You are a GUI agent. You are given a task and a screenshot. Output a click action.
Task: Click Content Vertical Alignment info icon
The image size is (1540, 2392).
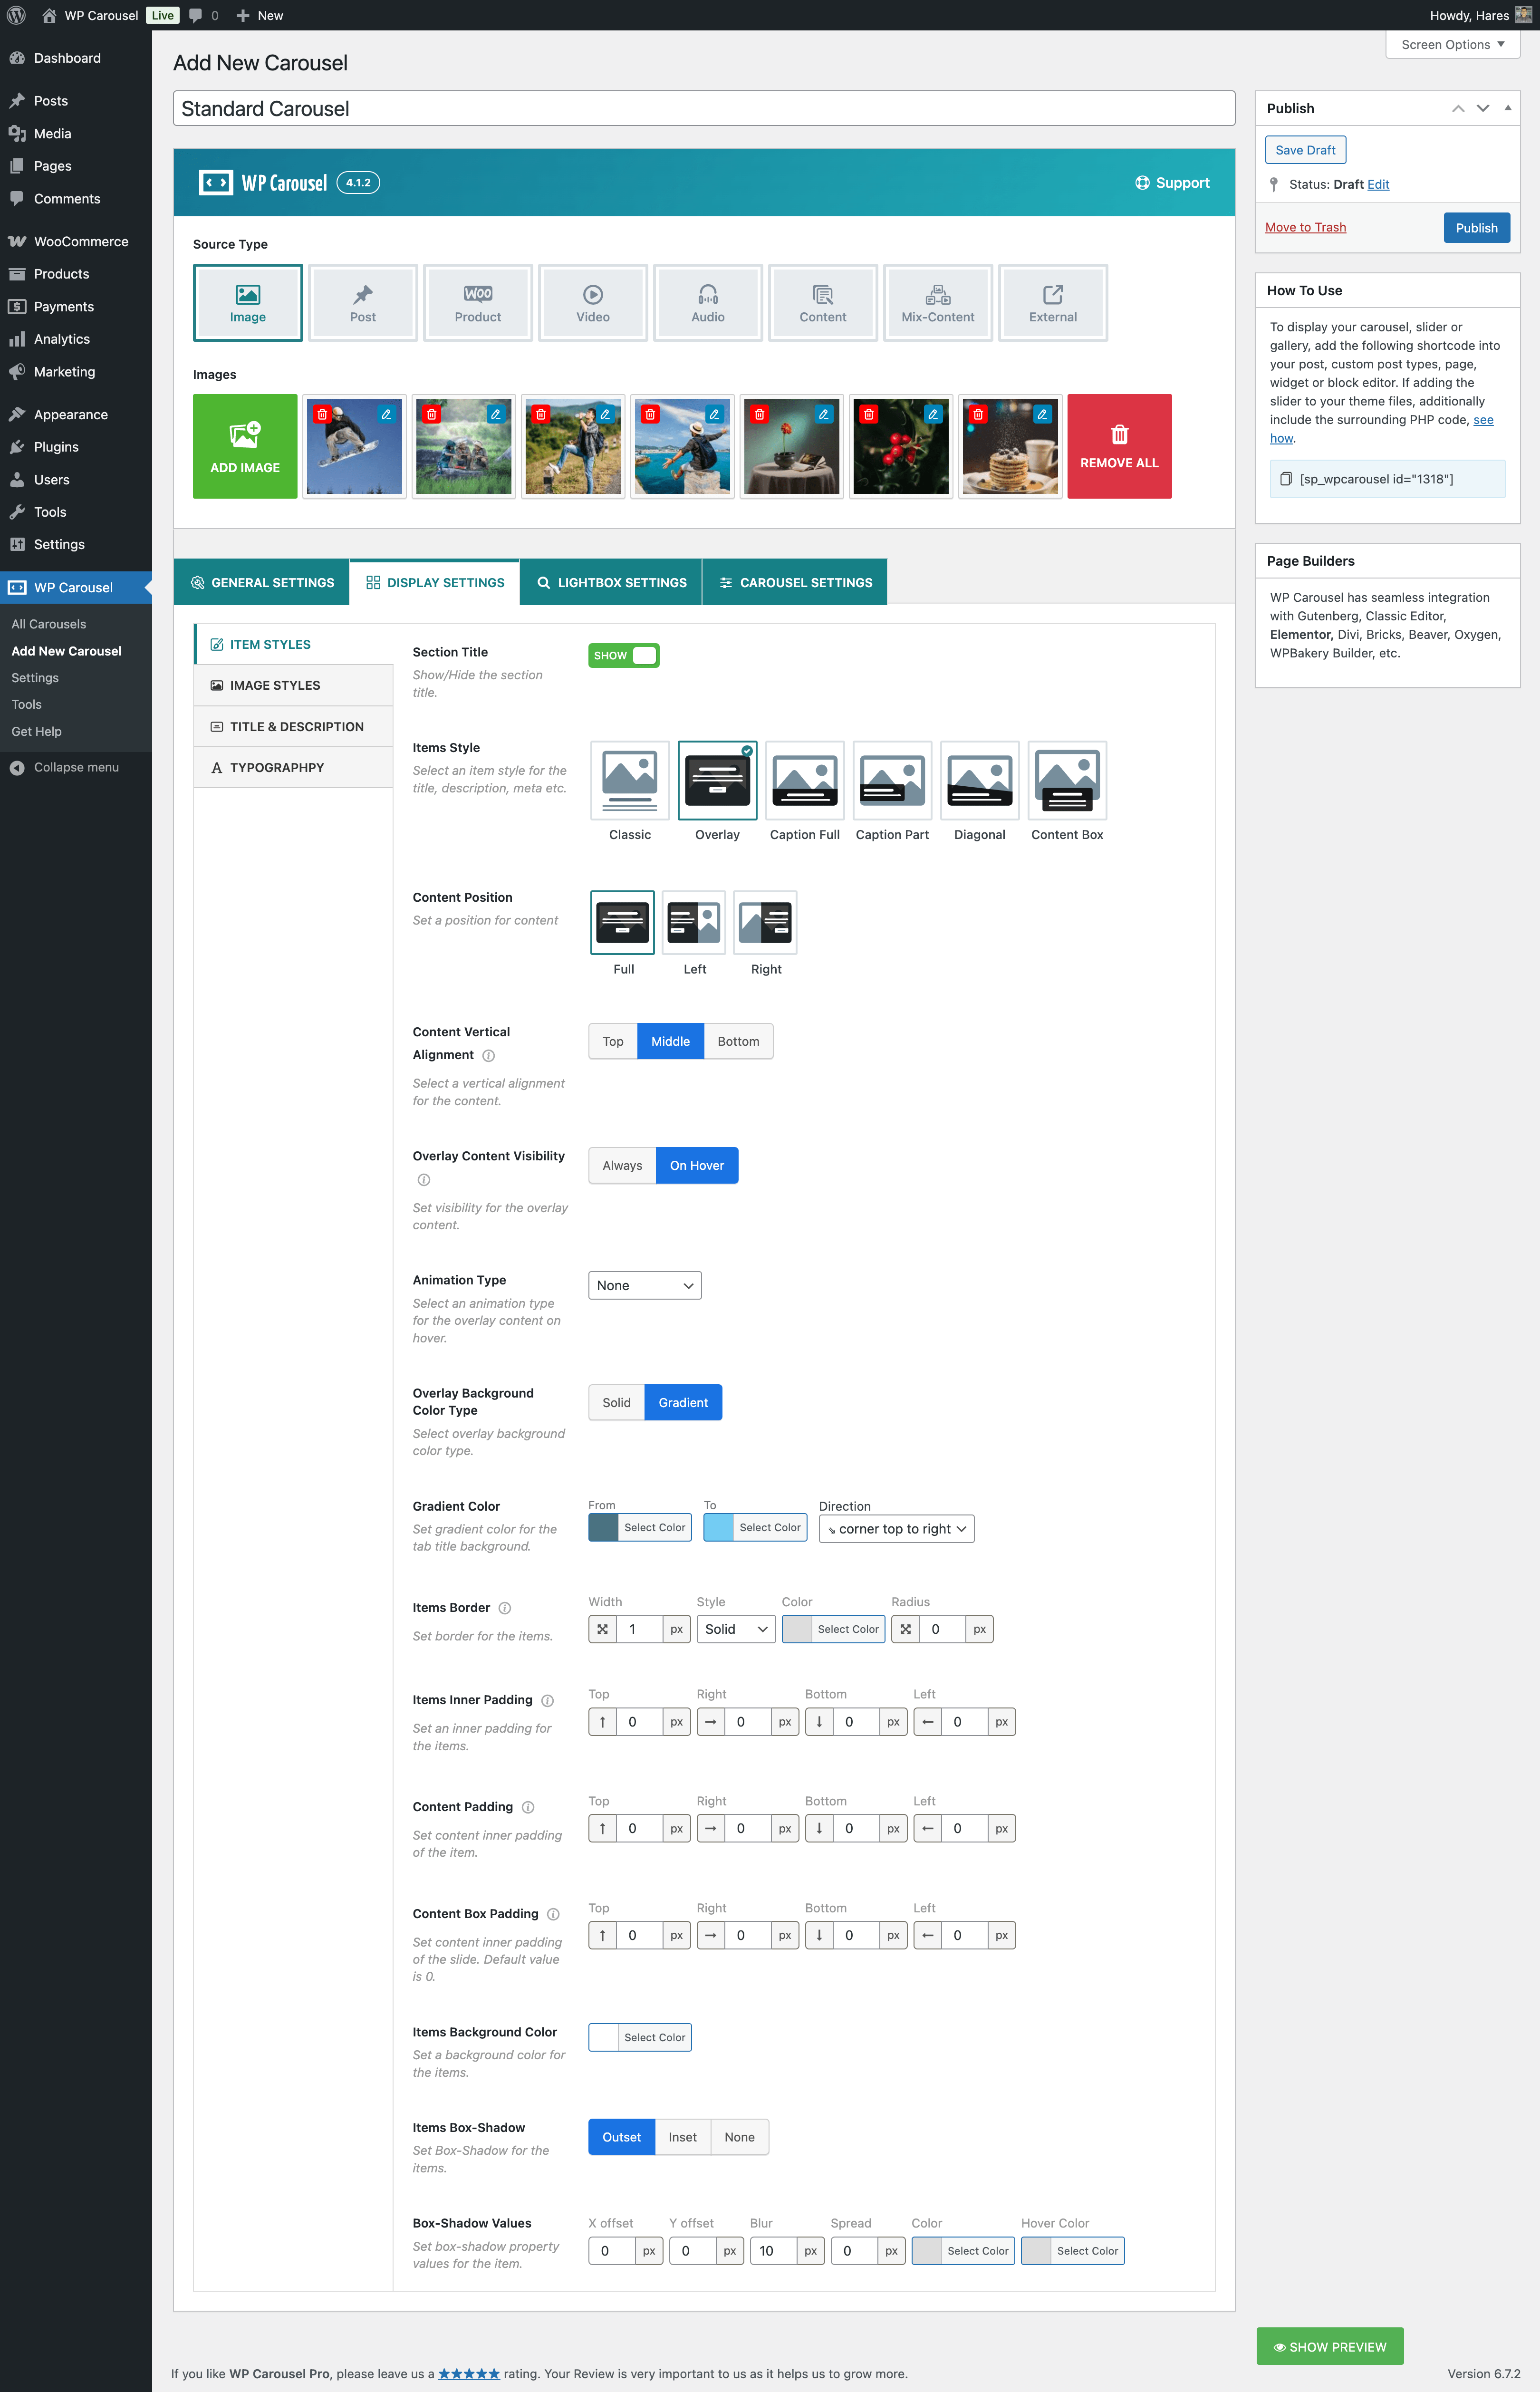tap(489, 1056)
